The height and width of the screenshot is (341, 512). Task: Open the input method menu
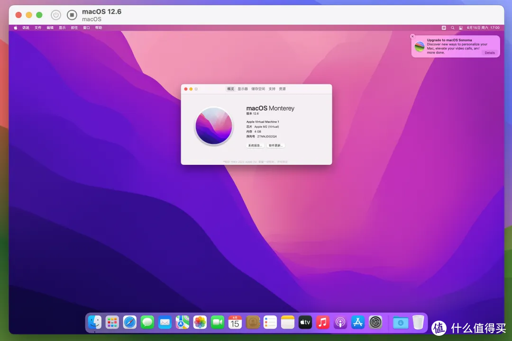444,28
